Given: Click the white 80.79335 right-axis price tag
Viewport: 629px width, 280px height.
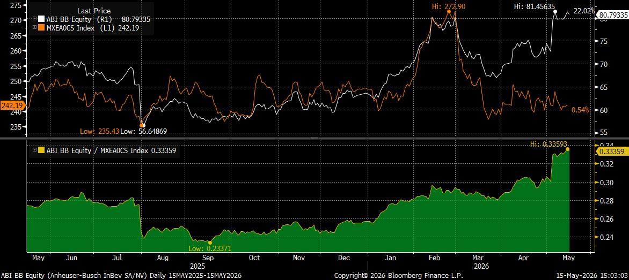Looking at the screenshot, I should tap(613, 15).
